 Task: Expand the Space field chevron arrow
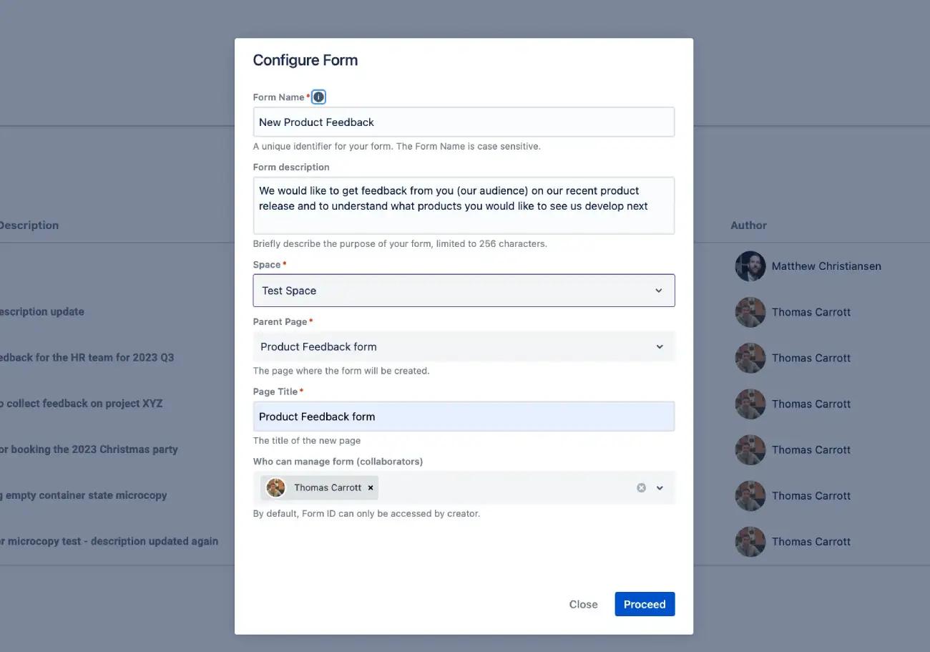[x=659, y=291]
